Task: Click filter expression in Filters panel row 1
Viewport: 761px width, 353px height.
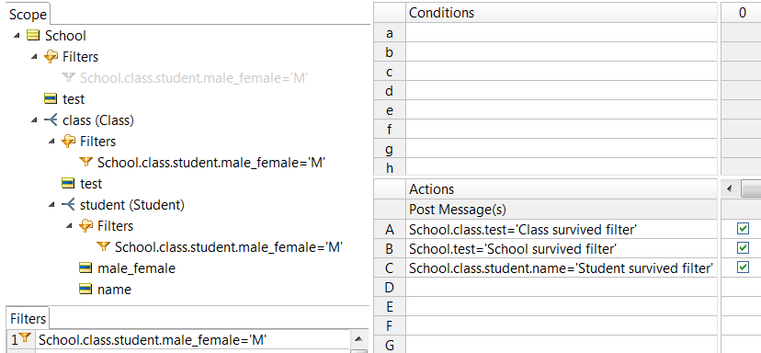Action: (193, 339)
